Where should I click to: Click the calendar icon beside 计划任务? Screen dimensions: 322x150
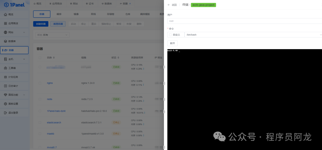click(6, 77)
